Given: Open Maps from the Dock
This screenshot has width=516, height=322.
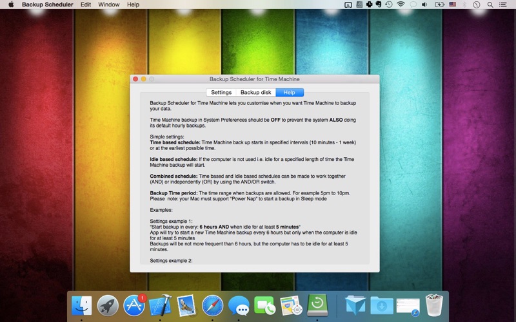Looking at the screenshot, I should click(291, 305).
